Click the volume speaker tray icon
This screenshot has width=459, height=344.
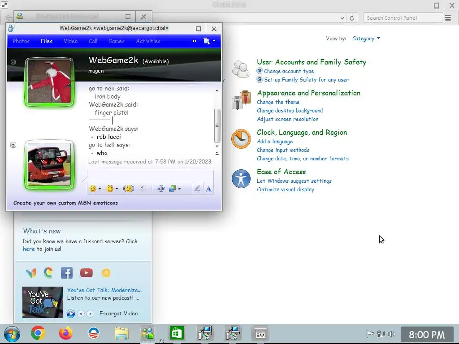(391, 334)
